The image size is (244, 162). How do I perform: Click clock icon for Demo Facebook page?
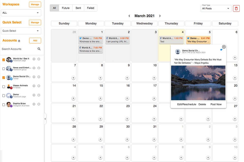pyautogui.click(x=34, y=95)
